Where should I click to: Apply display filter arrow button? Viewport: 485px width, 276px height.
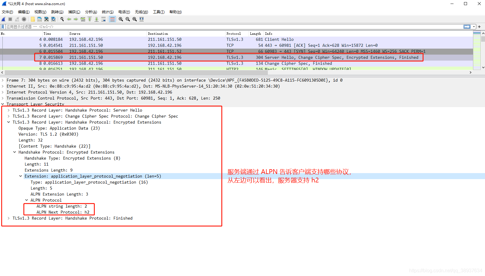(x=467, y=27)
